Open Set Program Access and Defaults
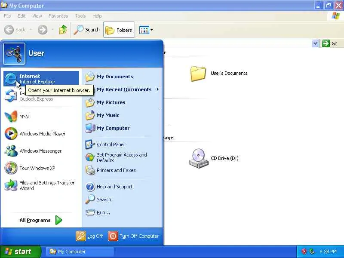This screenshot has width=344, height=258. pos(122,157)
